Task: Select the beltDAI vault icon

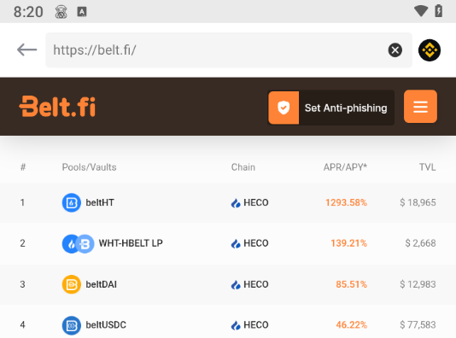Action: [72, 284]
